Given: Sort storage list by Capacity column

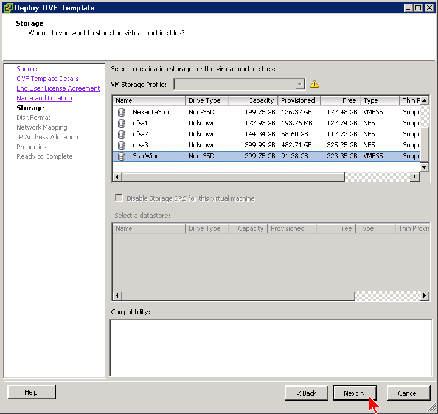Looking at the screenshot, I should click(253, 100).
